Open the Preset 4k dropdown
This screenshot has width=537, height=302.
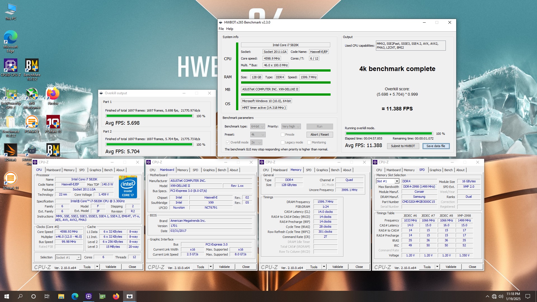[x=258, y=135]
